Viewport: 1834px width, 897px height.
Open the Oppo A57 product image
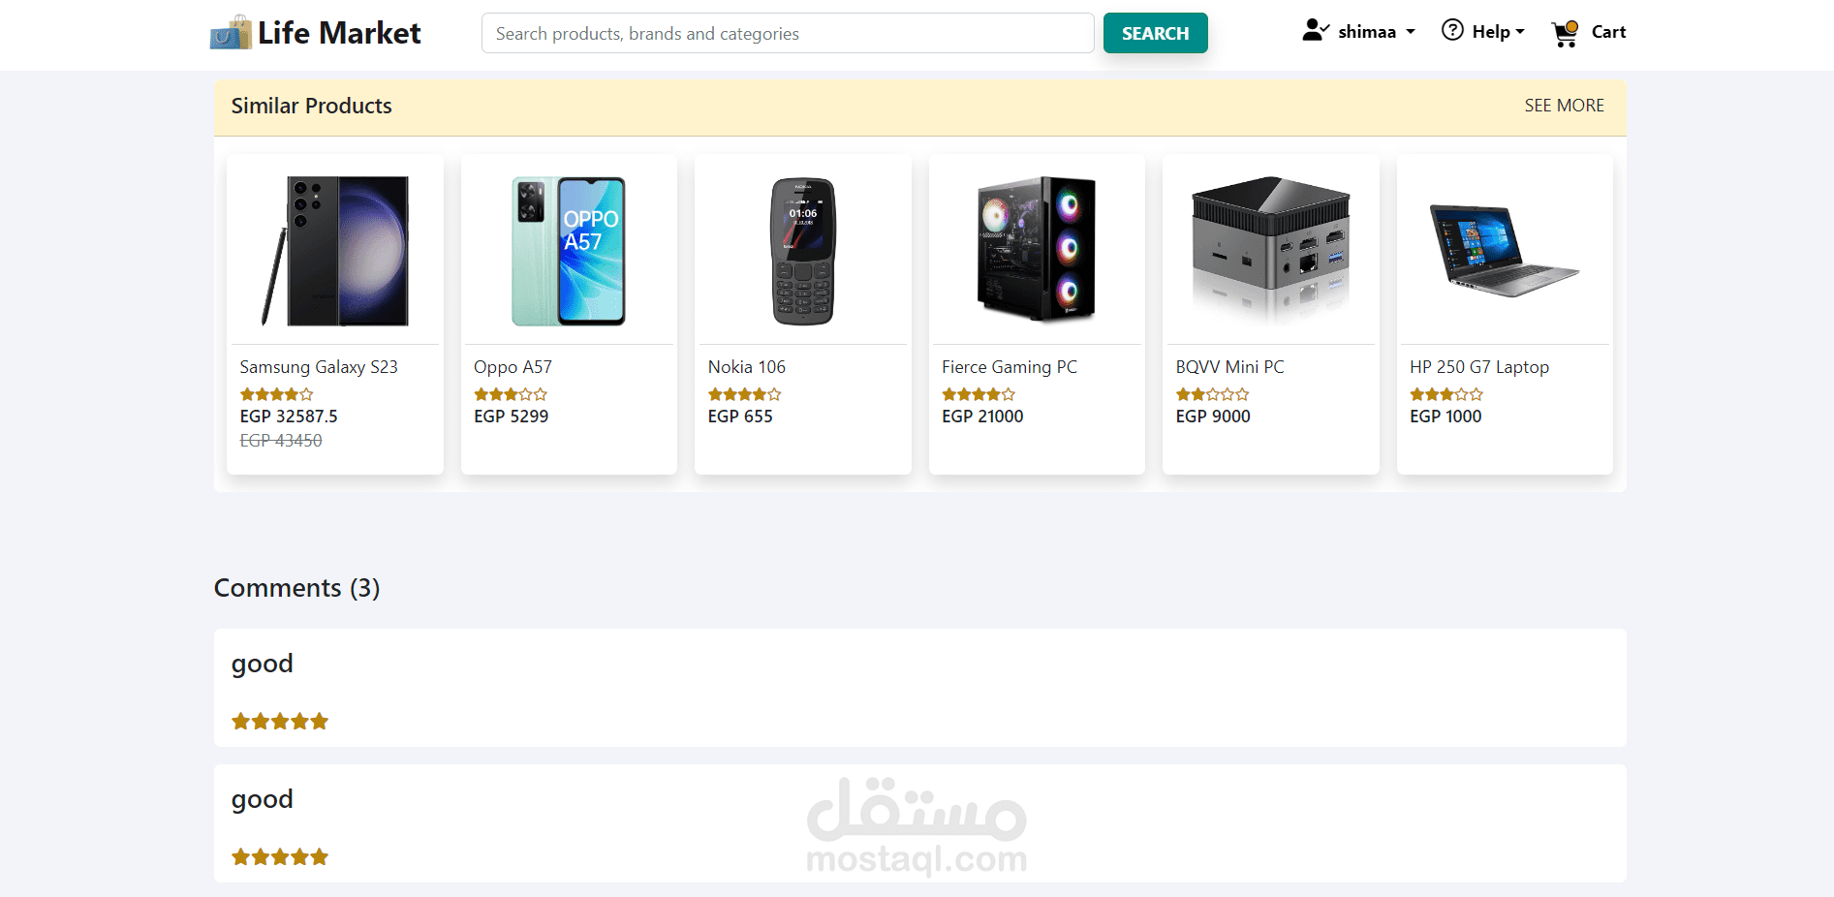569,251
